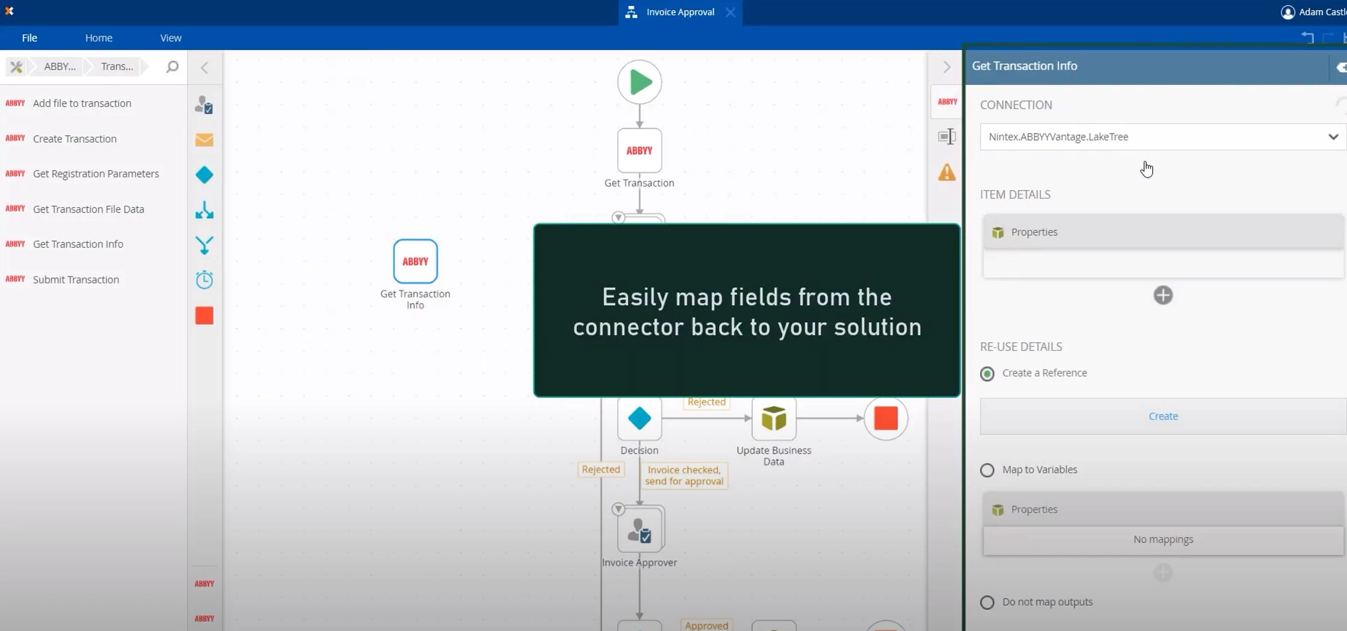Click the Rejected label beside Invoice Approver
This screenshot has height=631, width=1347.
click(600, 469)
